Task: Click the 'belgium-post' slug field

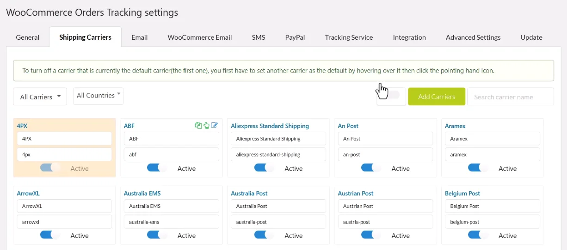Action: 493,222
